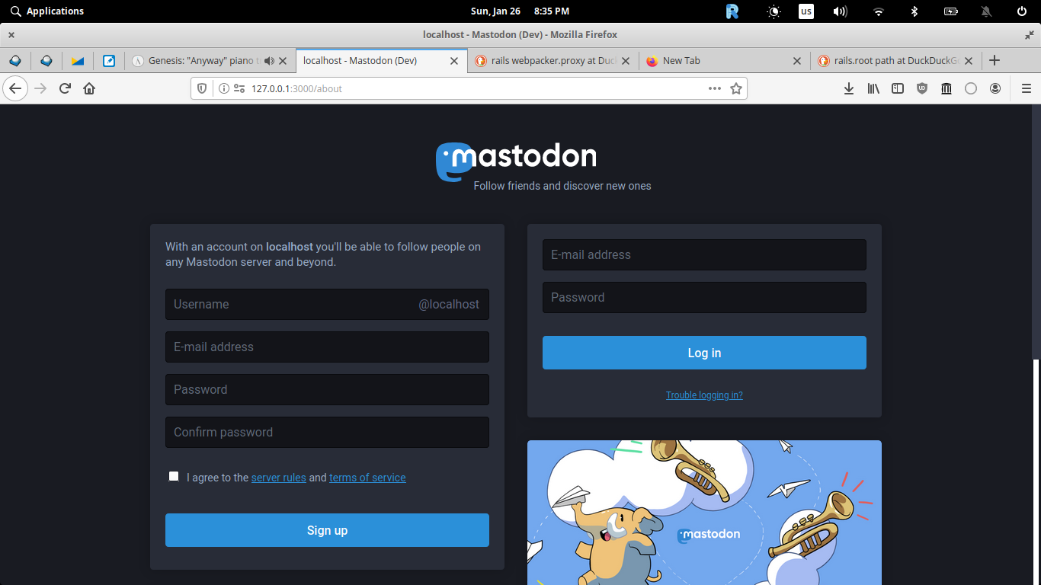Open the Firefox downloads panel
Viewport: 1041px width, 585px height.
point(849,88)
